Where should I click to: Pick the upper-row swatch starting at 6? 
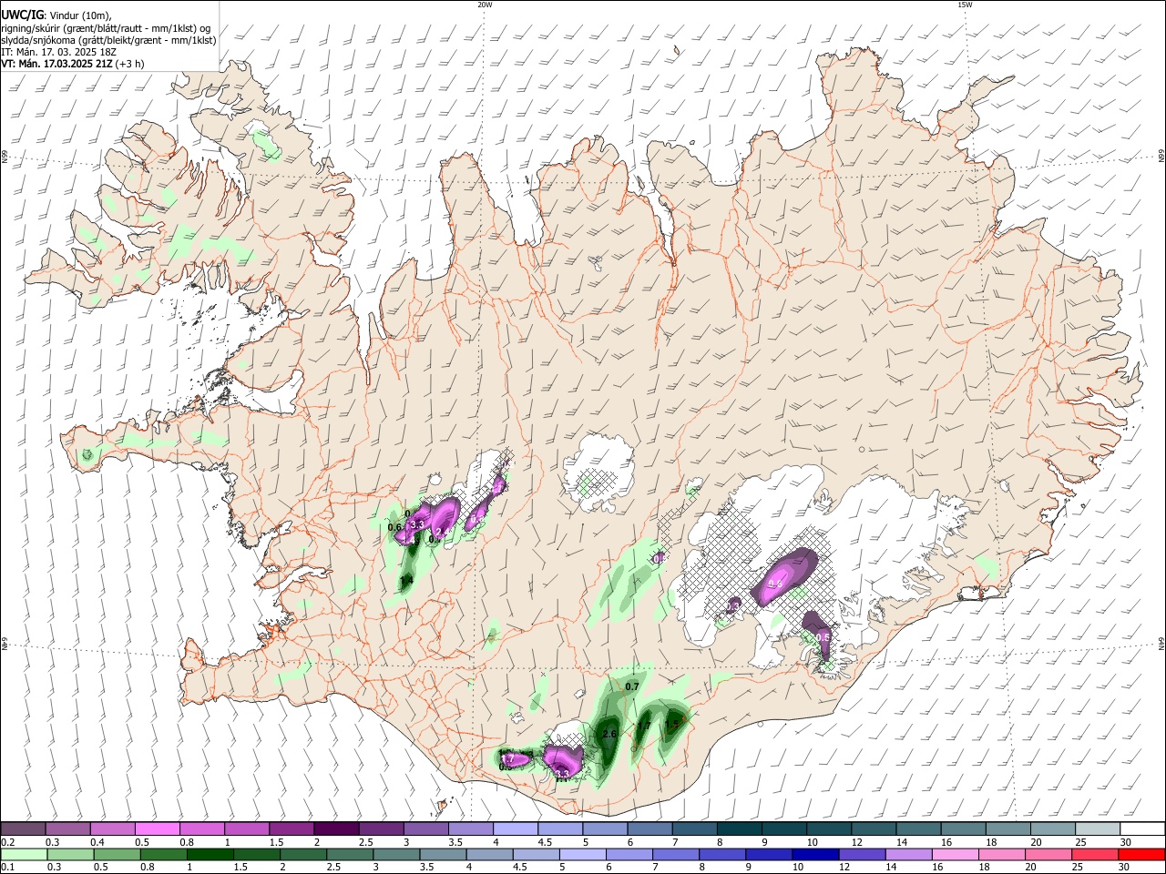(648, 828)
